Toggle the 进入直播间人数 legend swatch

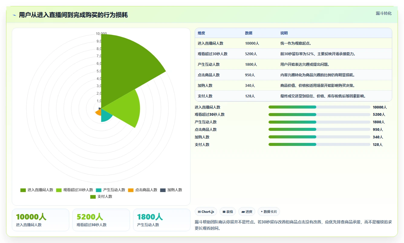[x=23, y=190]
